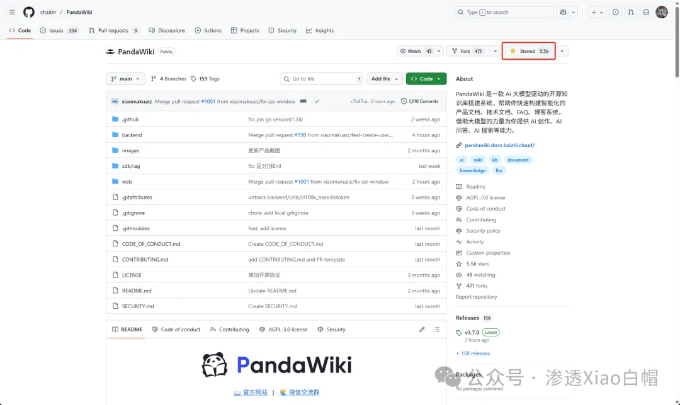
Task: Click the knowledge topic tag
Action: point(473,170)
